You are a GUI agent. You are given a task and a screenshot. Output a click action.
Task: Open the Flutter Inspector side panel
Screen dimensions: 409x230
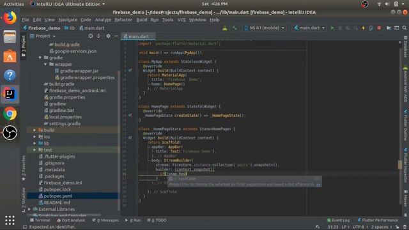tap(405, 165)
